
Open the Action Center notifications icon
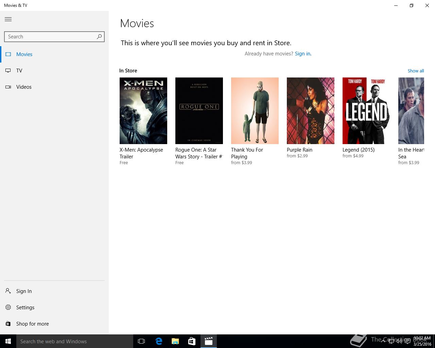407,341
